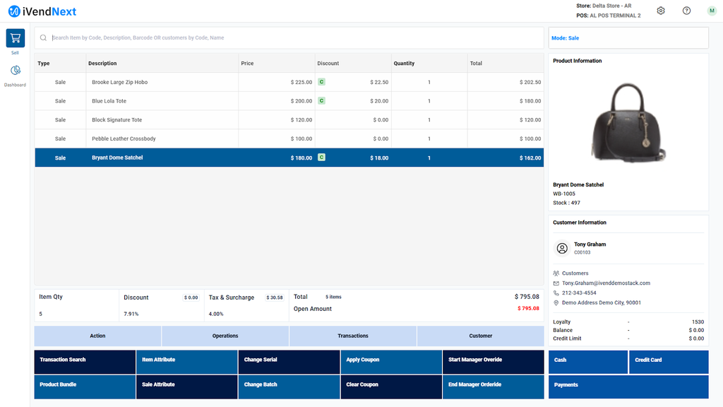
Task: Open the user avatar M icon
Action: pos(711,11)
